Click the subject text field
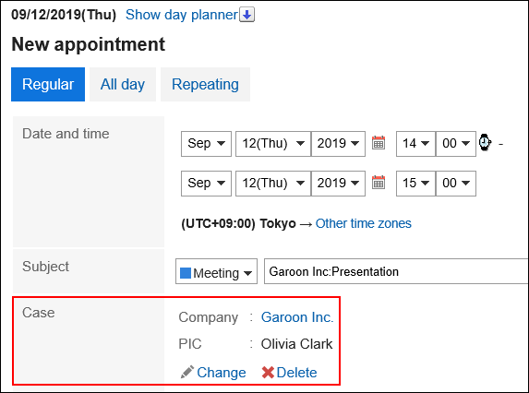529x393 pixels. coord(396,271)
